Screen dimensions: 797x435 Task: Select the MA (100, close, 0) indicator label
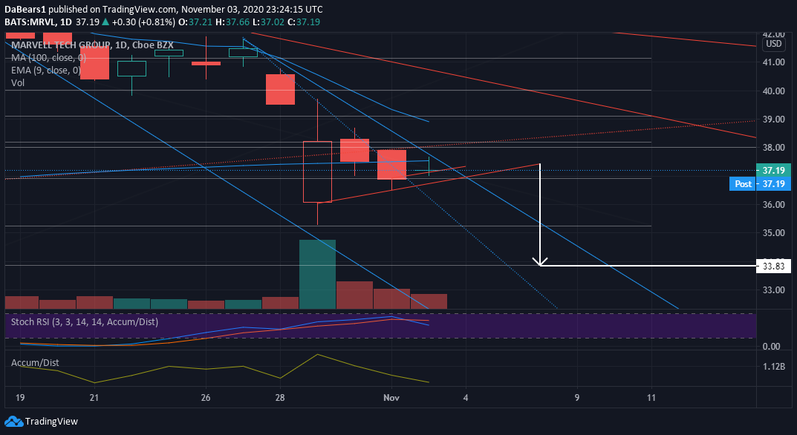[49, 57]
